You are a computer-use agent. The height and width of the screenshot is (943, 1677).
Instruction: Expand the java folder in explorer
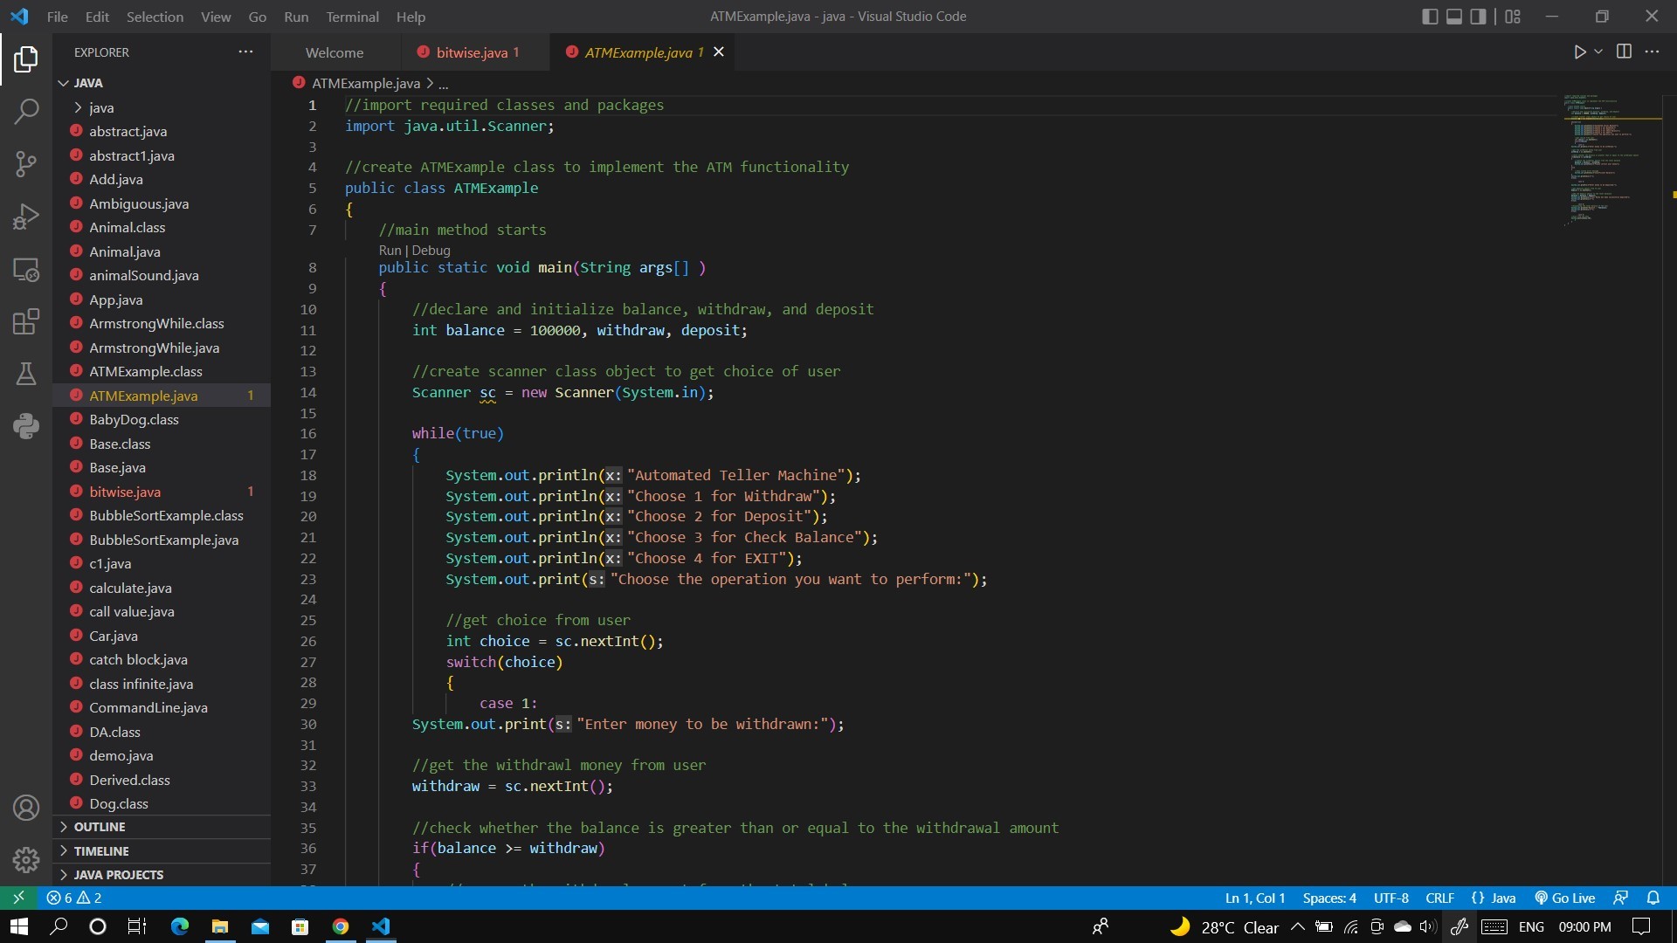pos(101,107)
